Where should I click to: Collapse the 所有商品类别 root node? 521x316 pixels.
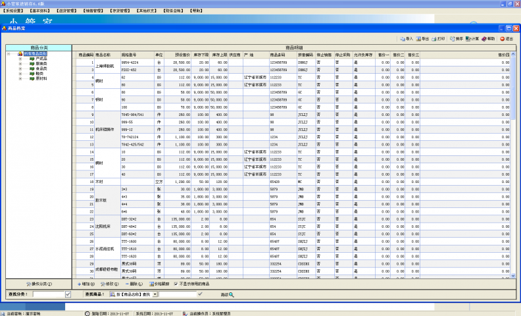[9, 54]
